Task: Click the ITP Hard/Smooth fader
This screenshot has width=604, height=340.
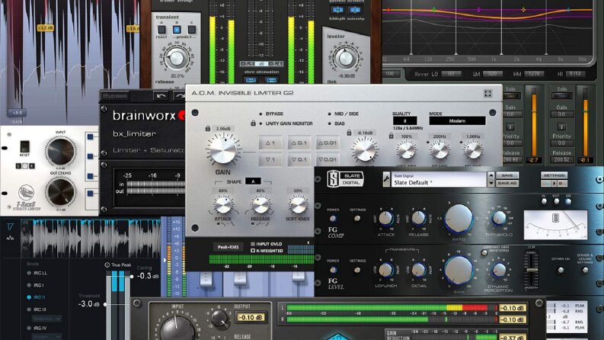Action: click(531, 270)
